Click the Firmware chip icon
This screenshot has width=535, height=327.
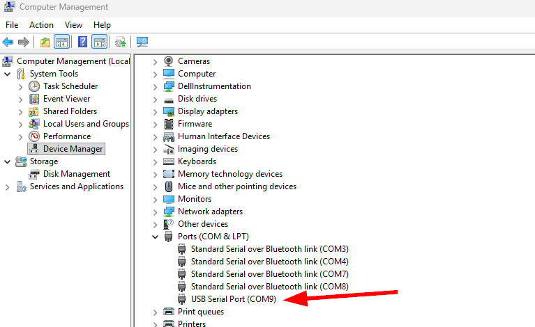169,124
